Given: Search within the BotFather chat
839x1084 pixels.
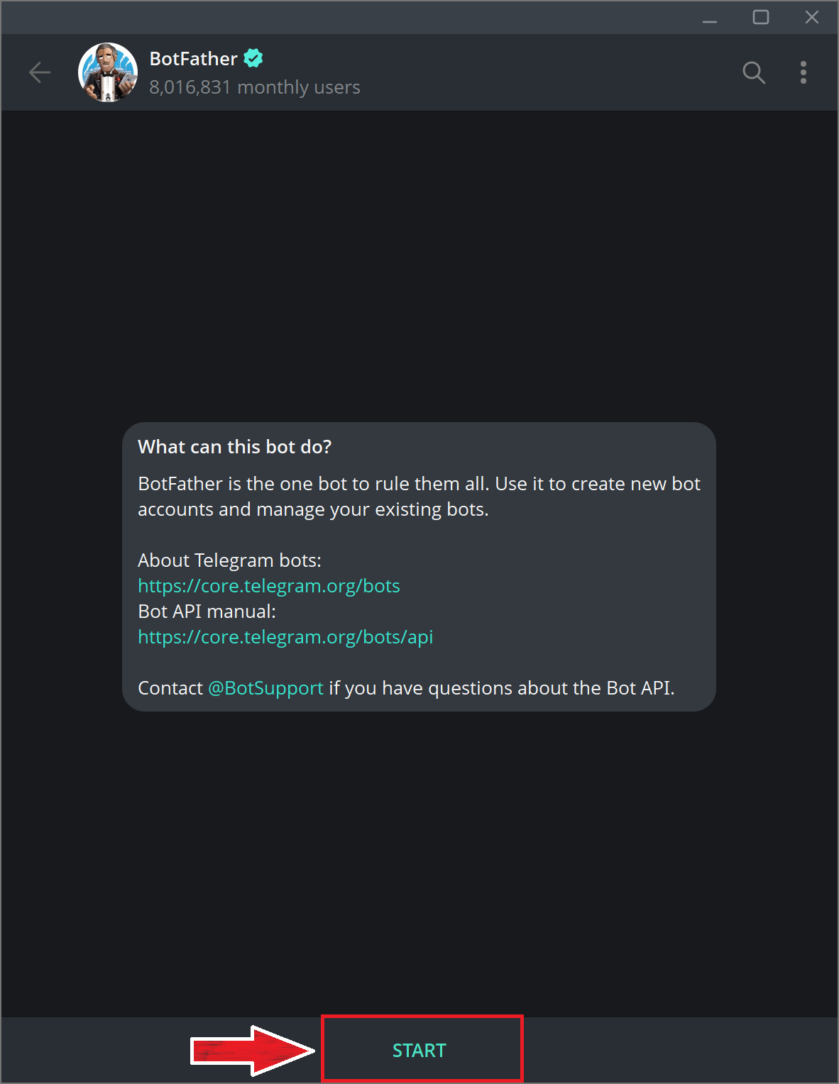Looking at the screenshot, I should click(x=753, y=72).
